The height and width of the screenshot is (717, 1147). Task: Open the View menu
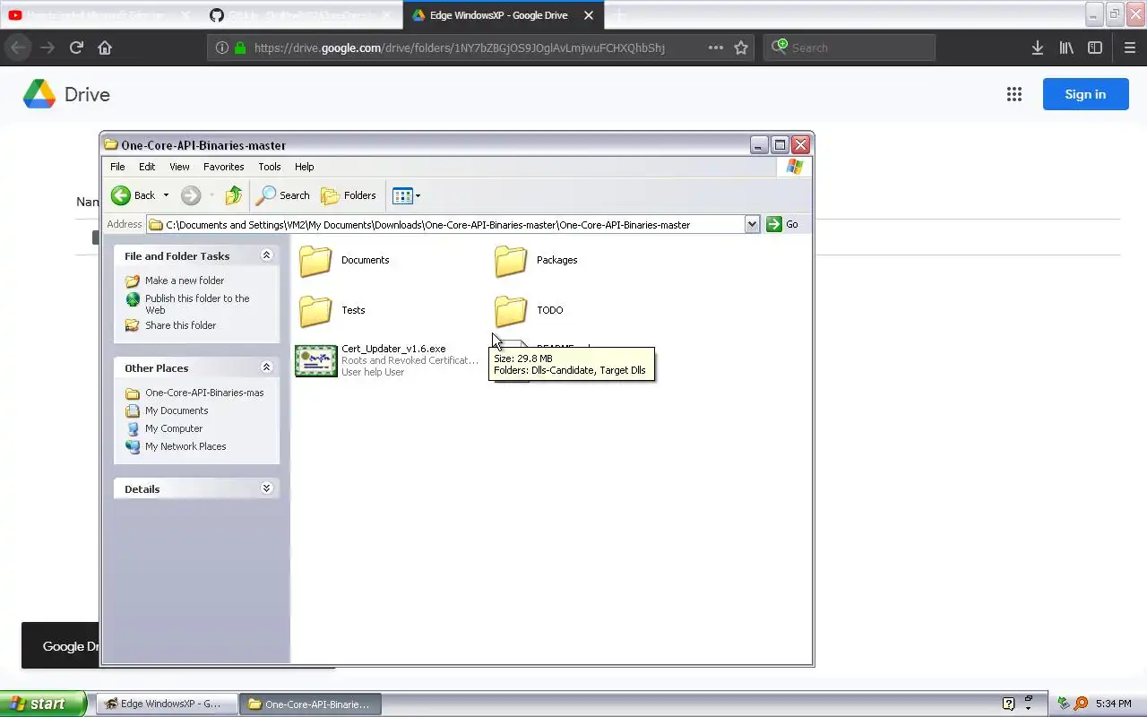click(x=179, y=167)
